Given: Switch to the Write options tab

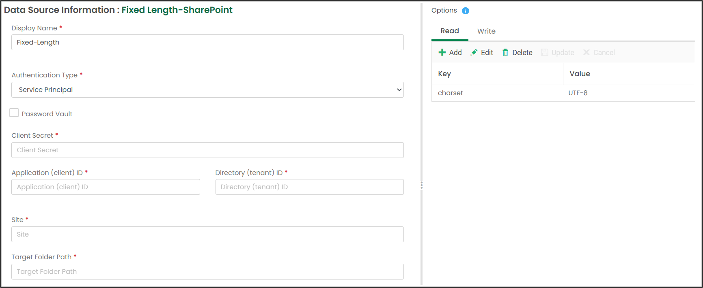Looking at the screenshot, I should pyautogui.click(x=486, y=31).
